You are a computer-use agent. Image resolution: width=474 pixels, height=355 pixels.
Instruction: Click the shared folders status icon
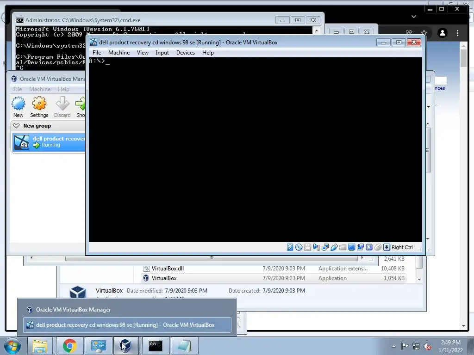click(x=343, y=247)
